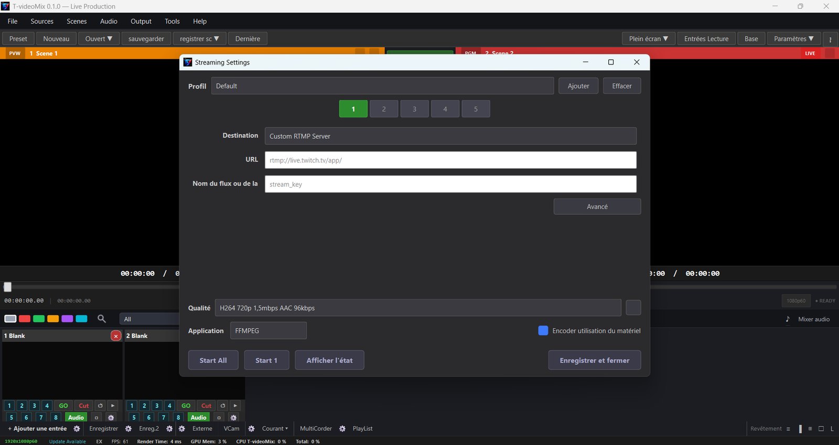Screen dimensions: 839x445
Task: Toggle green Audio button on 2 Blank
Action: click(x=199, y=418)
